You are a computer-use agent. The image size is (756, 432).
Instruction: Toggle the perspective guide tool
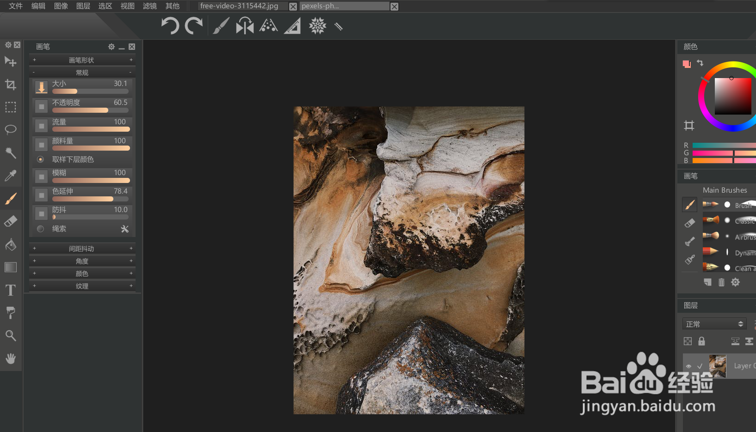click(268, 25)
